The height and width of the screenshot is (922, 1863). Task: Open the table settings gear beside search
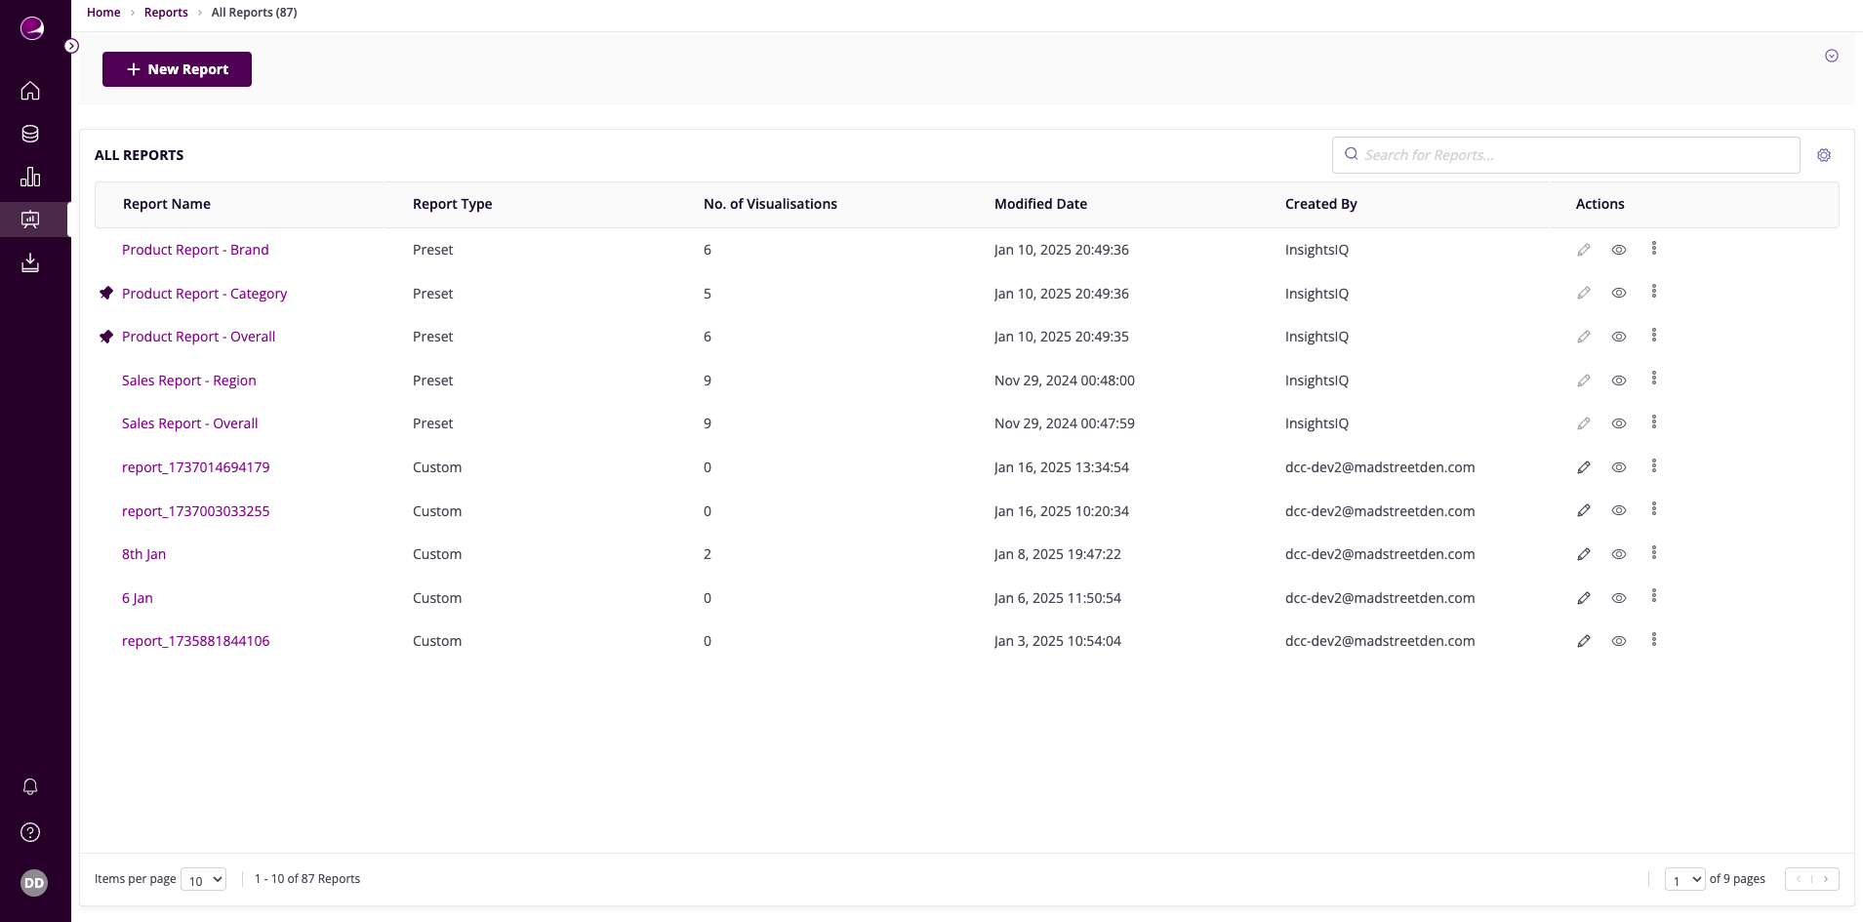1824,154
